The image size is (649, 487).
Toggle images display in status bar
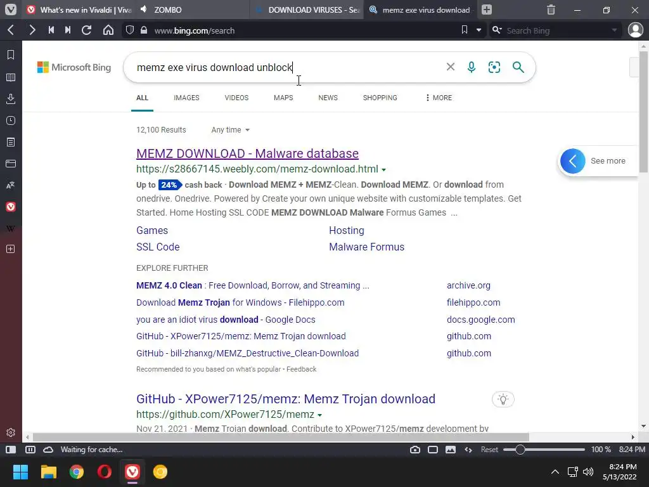pos(451,450)
